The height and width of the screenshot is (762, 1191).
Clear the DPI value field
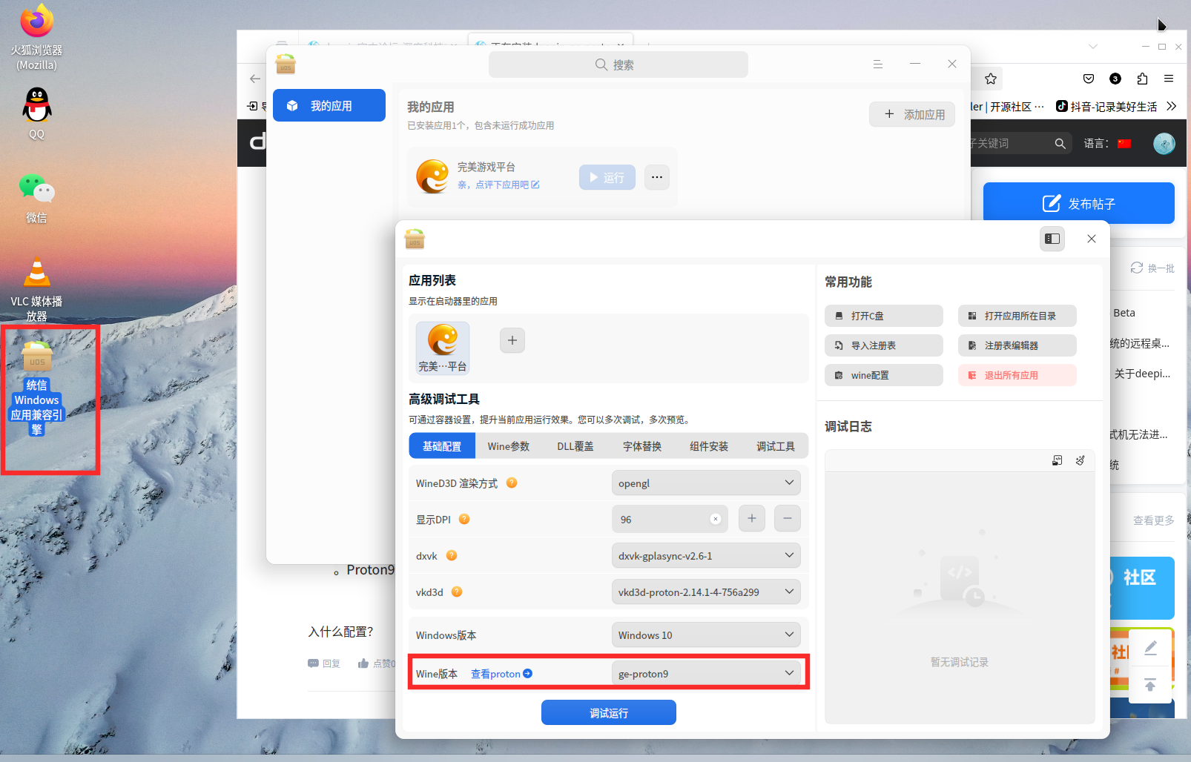coord(716,519)
